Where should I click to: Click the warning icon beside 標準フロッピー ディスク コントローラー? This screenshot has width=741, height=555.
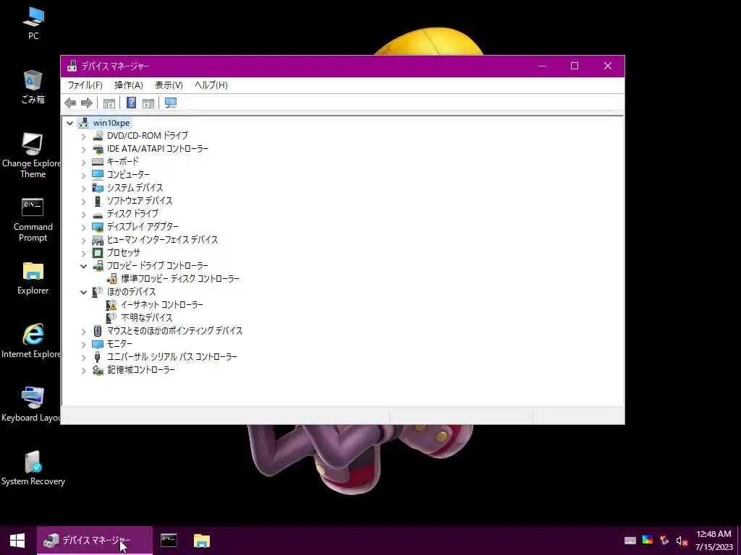coord(111,279)
